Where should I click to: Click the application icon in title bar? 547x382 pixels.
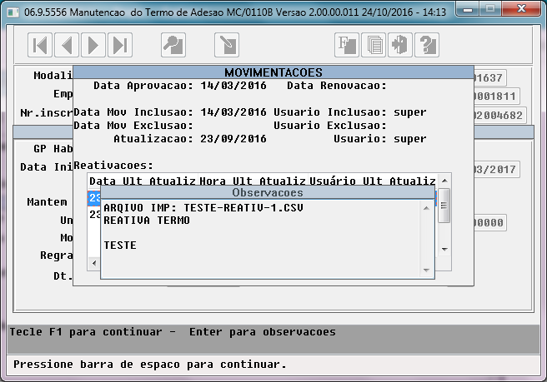13,12
